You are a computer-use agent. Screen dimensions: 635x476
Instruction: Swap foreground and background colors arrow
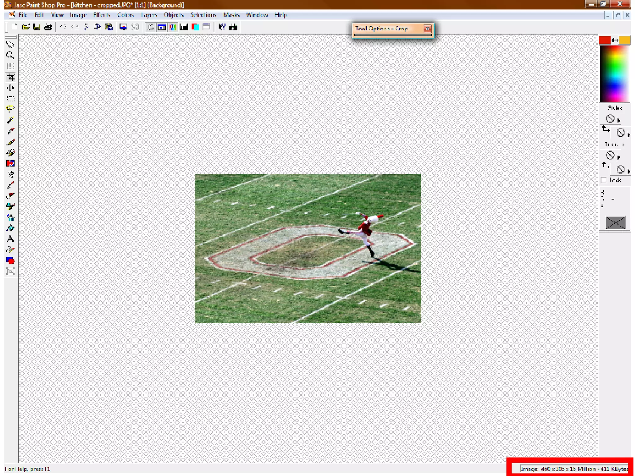coord(615,40)
